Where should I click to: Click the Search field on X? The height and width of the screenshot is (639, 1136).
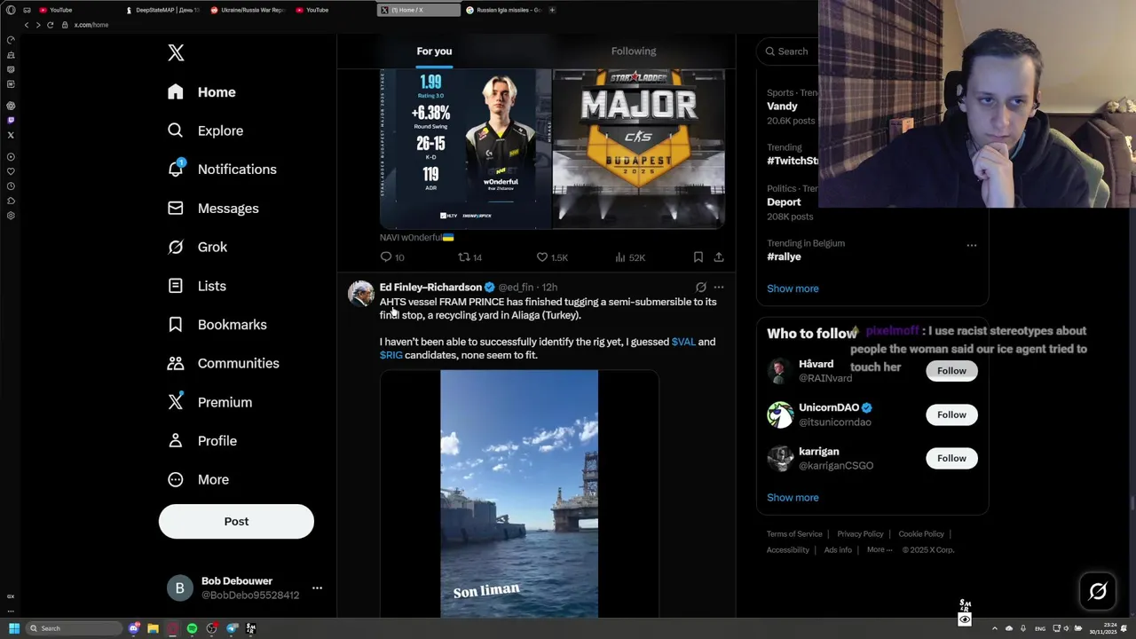tap(786, 51)
